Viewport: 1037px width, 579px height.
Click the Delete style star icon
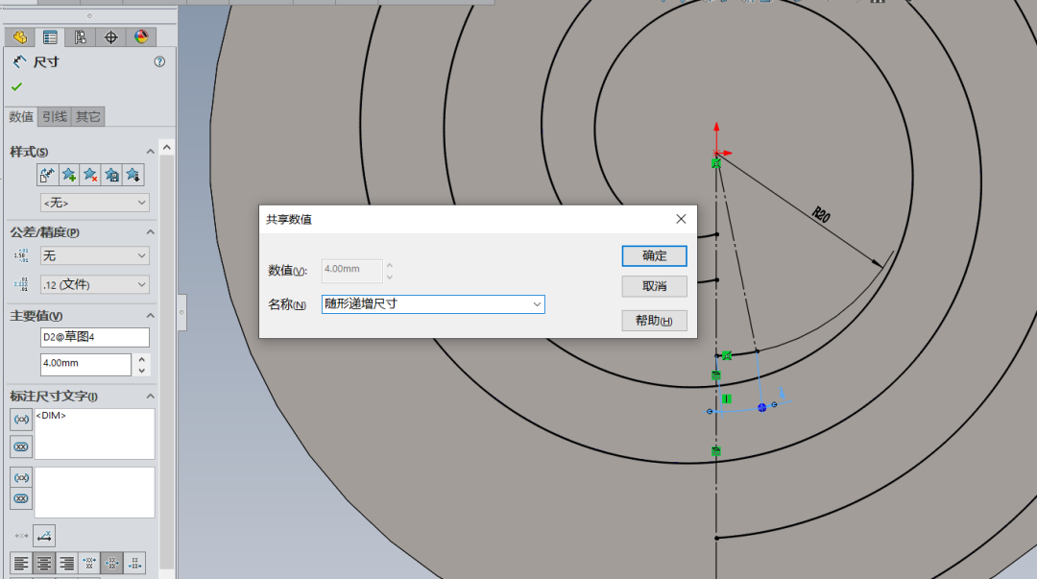point(90,175)
